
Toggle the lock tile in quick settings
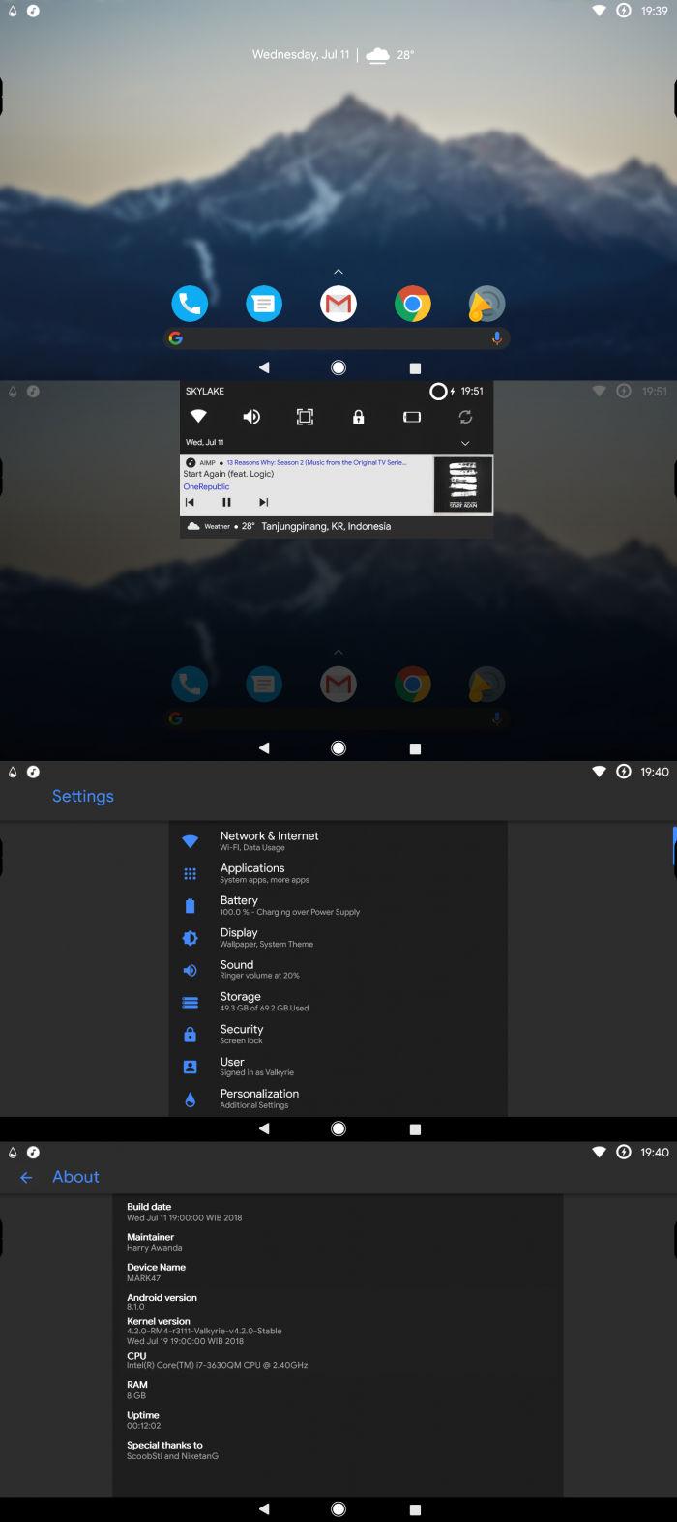[359, 417]
